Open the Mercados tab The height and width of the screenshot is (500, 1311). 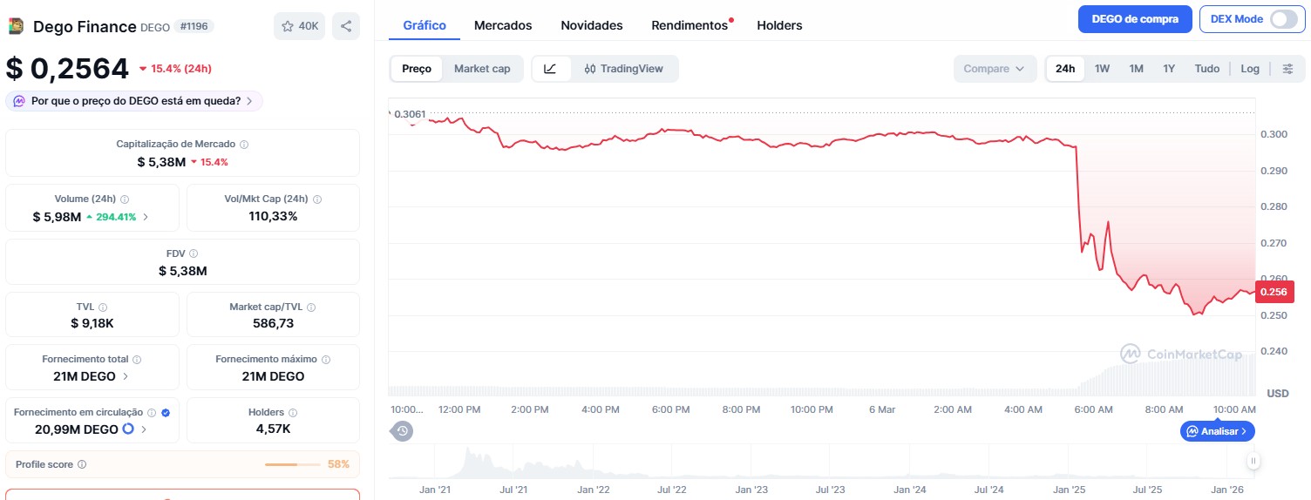[x=503, y=25]
